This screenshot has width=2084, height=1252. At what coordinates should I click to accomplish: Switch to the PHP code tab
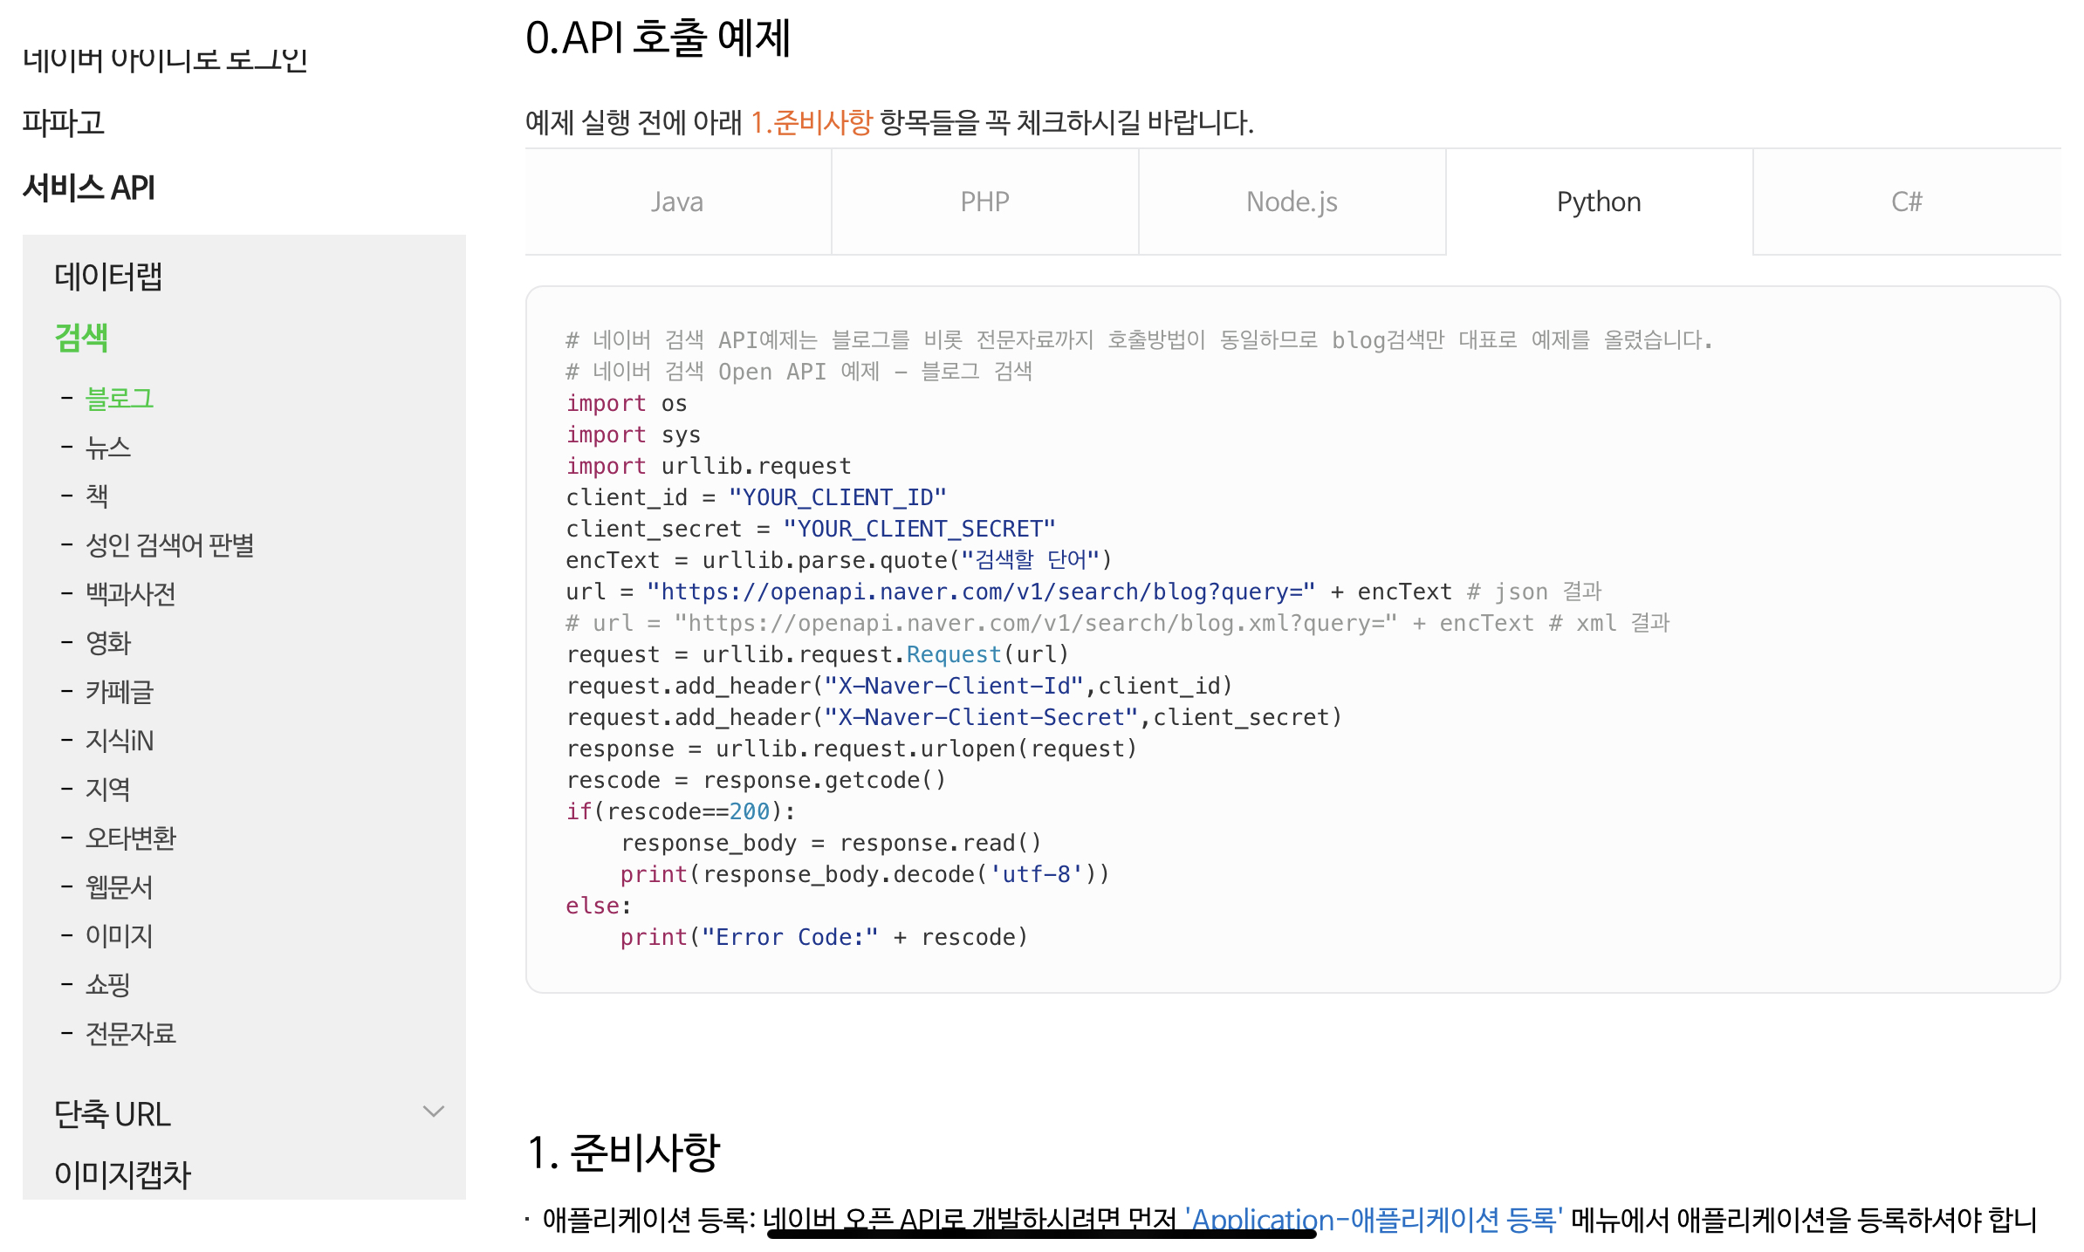pos(984,202)
